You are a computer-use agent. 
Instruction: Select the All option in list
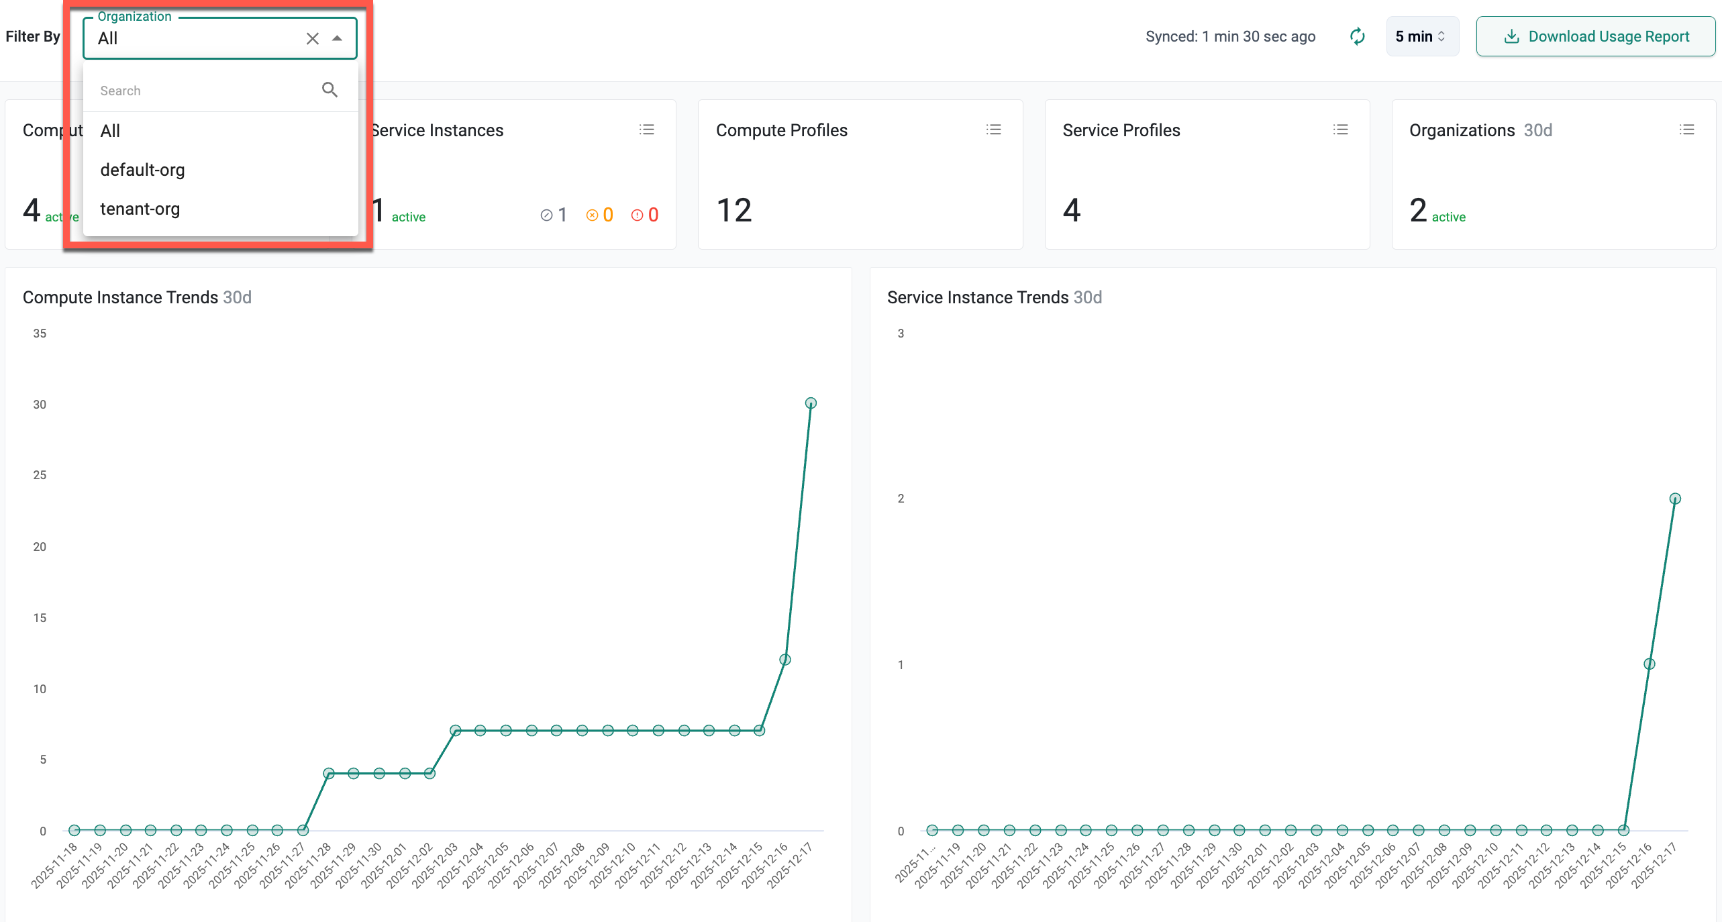[110, 131]
